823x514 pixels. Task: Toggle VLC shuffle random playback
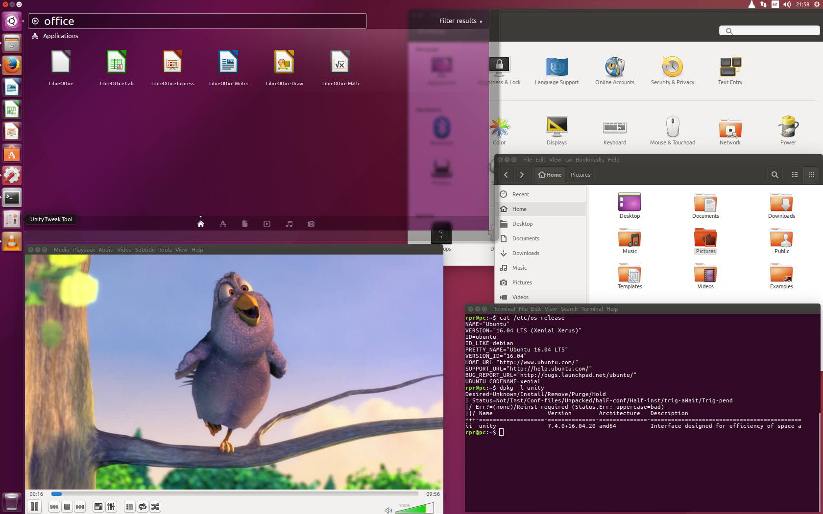(155, 507)
